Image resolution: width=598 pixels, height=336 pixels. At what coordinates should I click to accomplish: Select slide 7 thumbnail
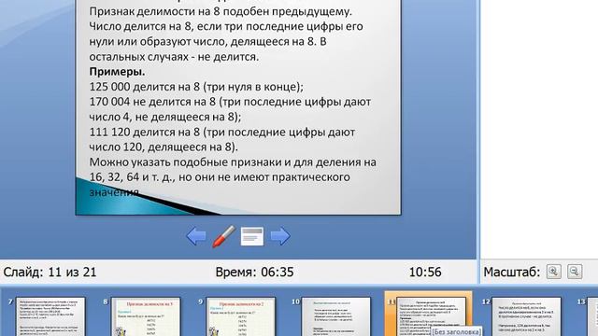pos(50,316)
